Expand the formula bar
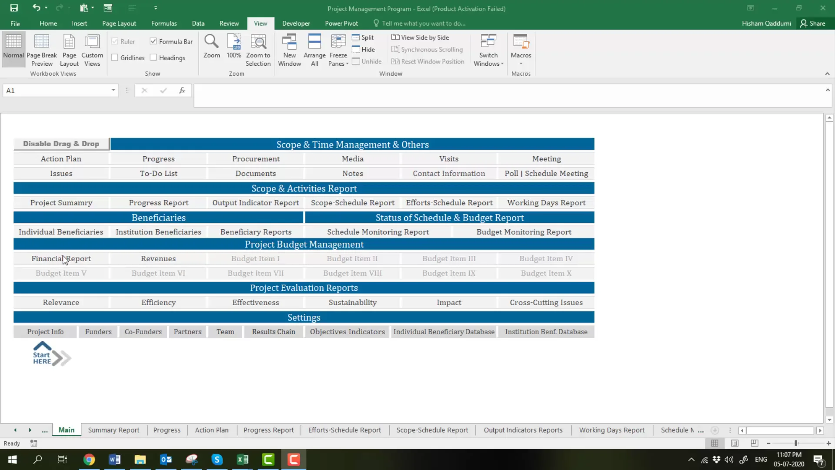The image size is (835, 470). tap(828, 90)
